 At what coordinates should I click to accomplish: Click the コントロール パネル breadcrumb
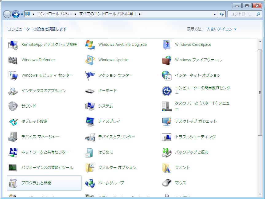click(54, 14)
